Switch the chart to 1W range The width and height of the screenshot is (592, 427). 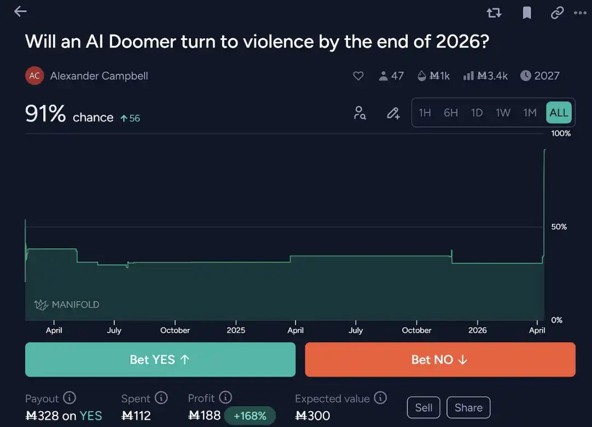503,113
